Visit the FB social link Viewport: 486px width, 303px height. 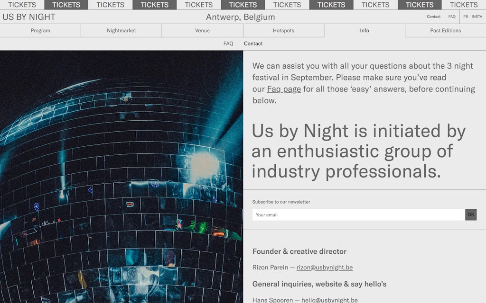[x=465, y=17]
